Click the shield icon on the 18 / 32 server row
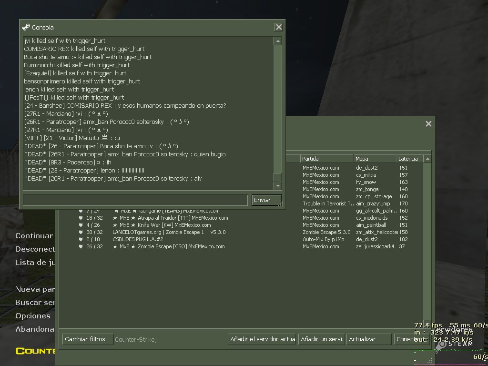 [81, 218]
